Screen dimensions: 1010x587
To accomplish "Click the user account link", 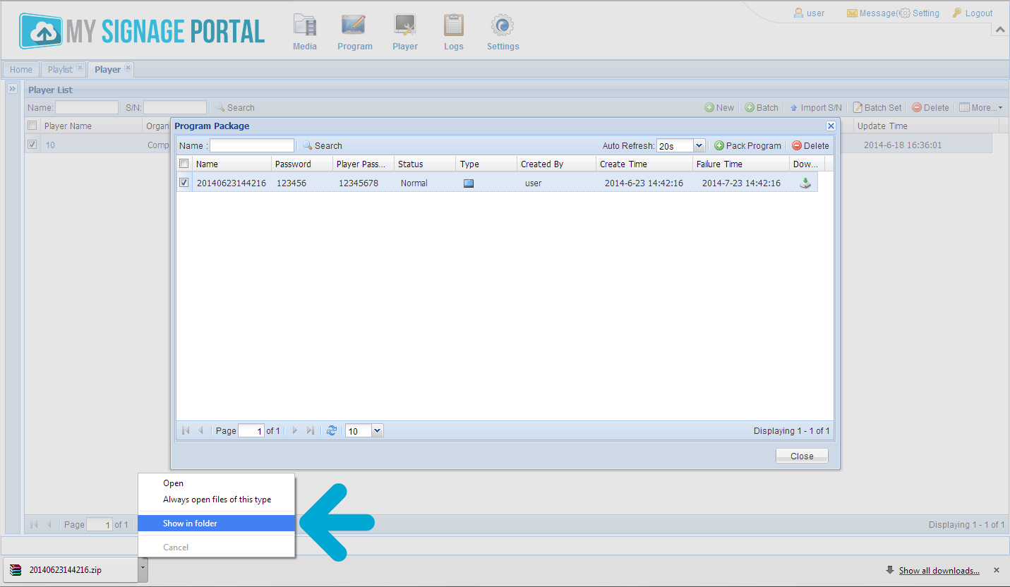I will tap(809, 13).
